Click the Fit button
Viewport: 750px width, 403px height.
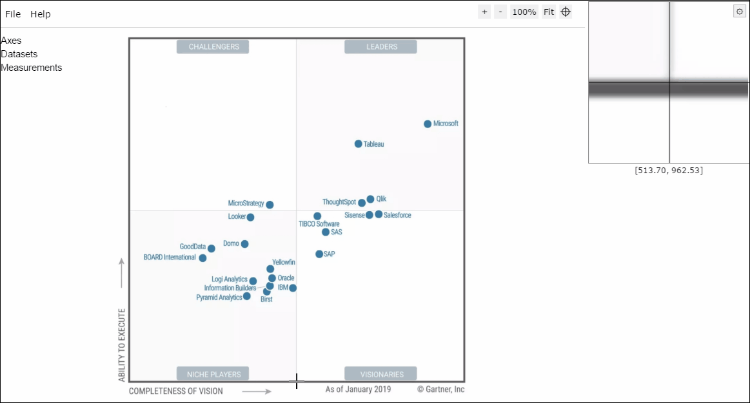click(x=549, y=12)
